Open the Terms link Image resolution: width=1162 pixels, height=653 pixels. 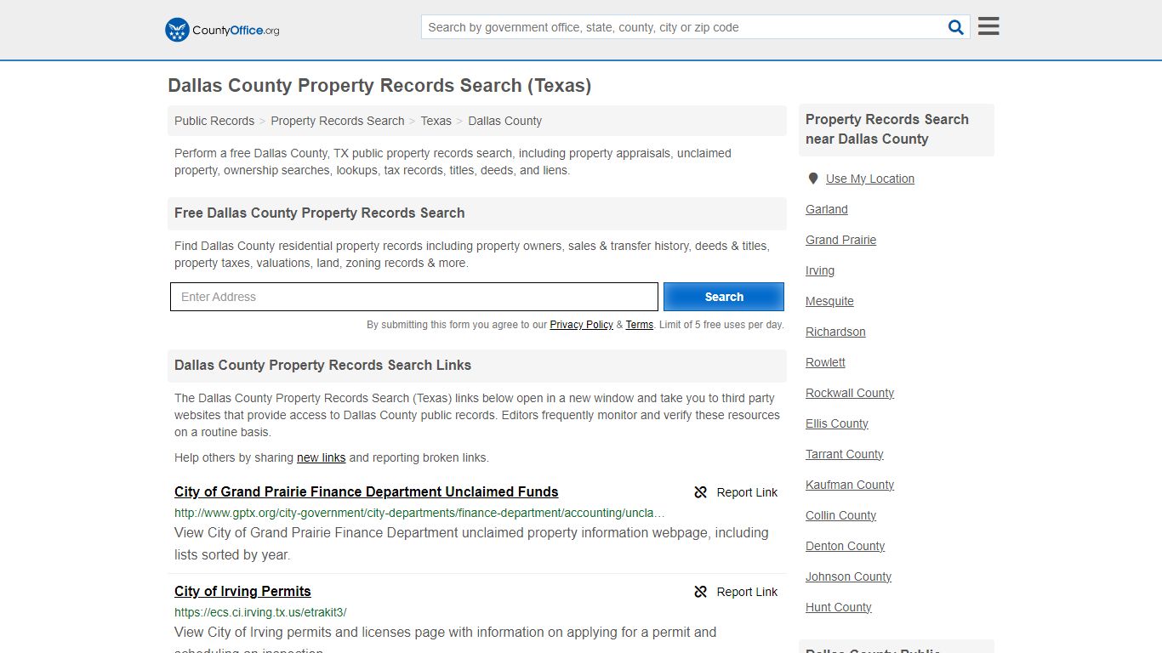(x=640, y=325)
